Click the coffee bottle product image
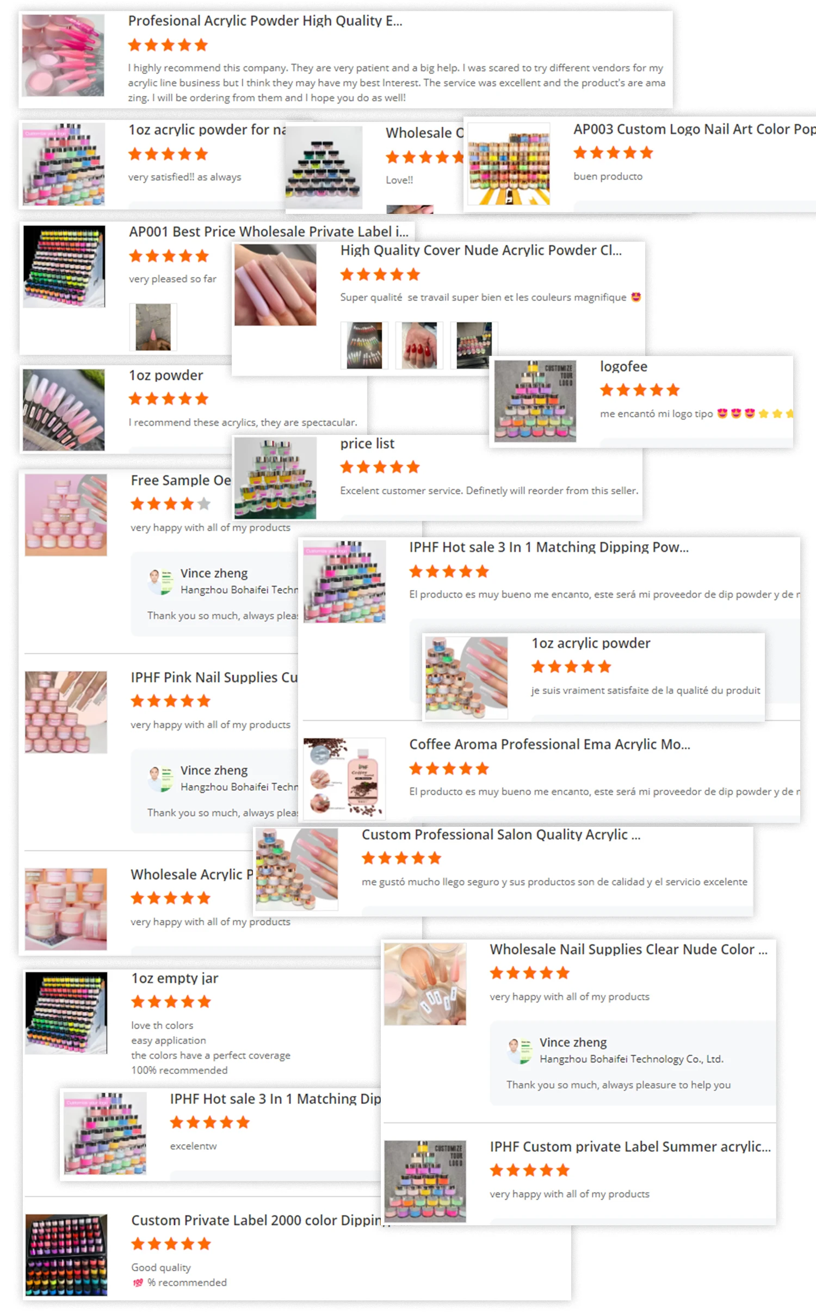 pyautogui.click(x=344, y=779)
